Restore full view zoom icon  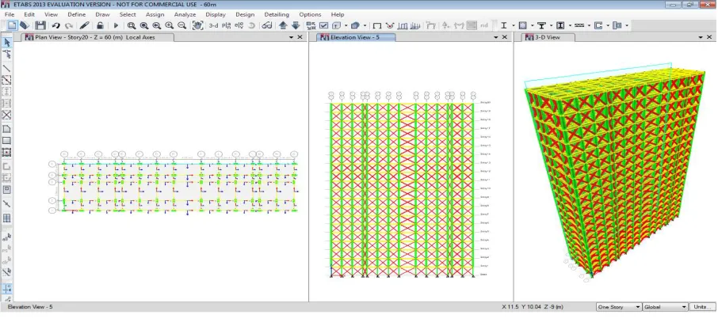click(x=143, y=25)
